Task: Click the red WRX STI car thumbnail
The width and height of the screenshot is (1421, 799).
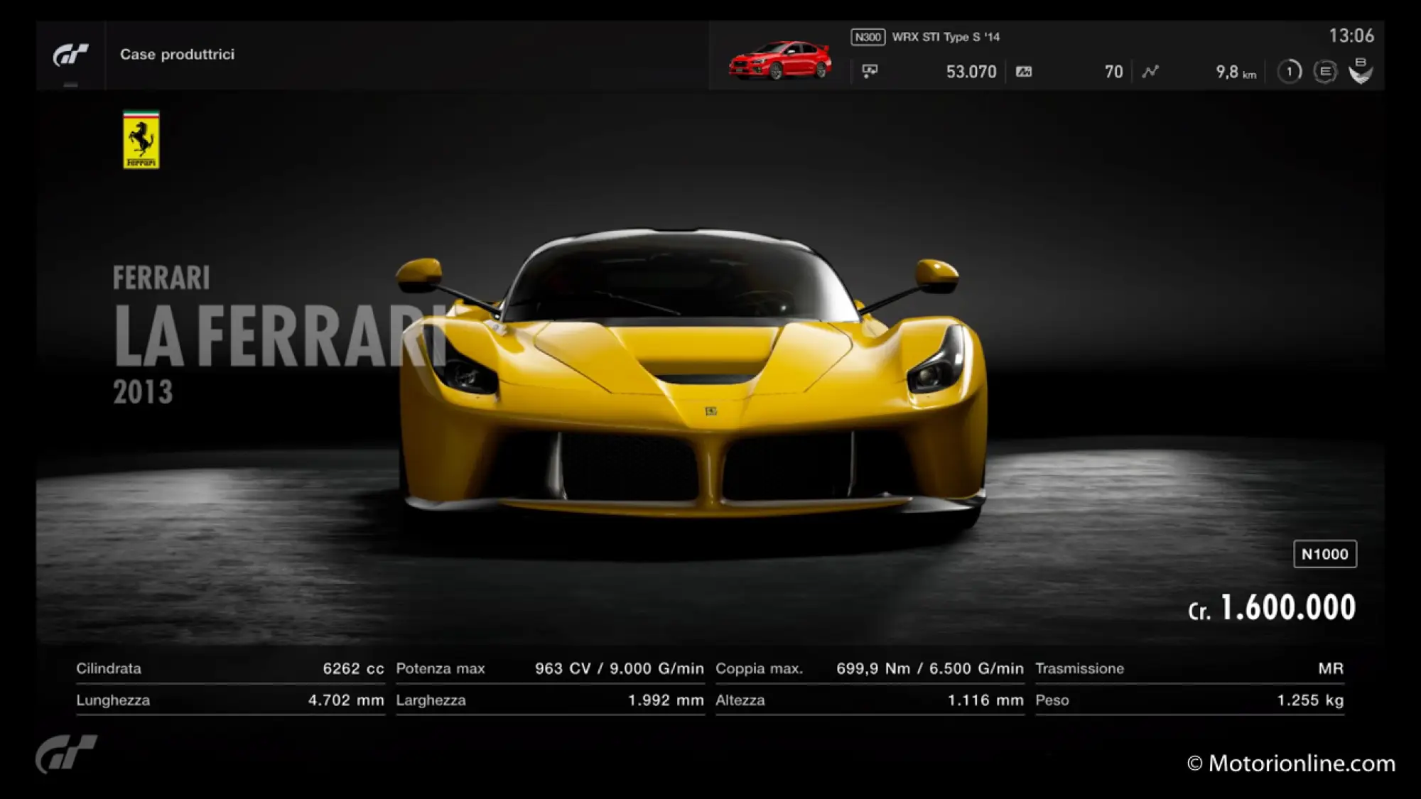Action: tap(780, 60)
